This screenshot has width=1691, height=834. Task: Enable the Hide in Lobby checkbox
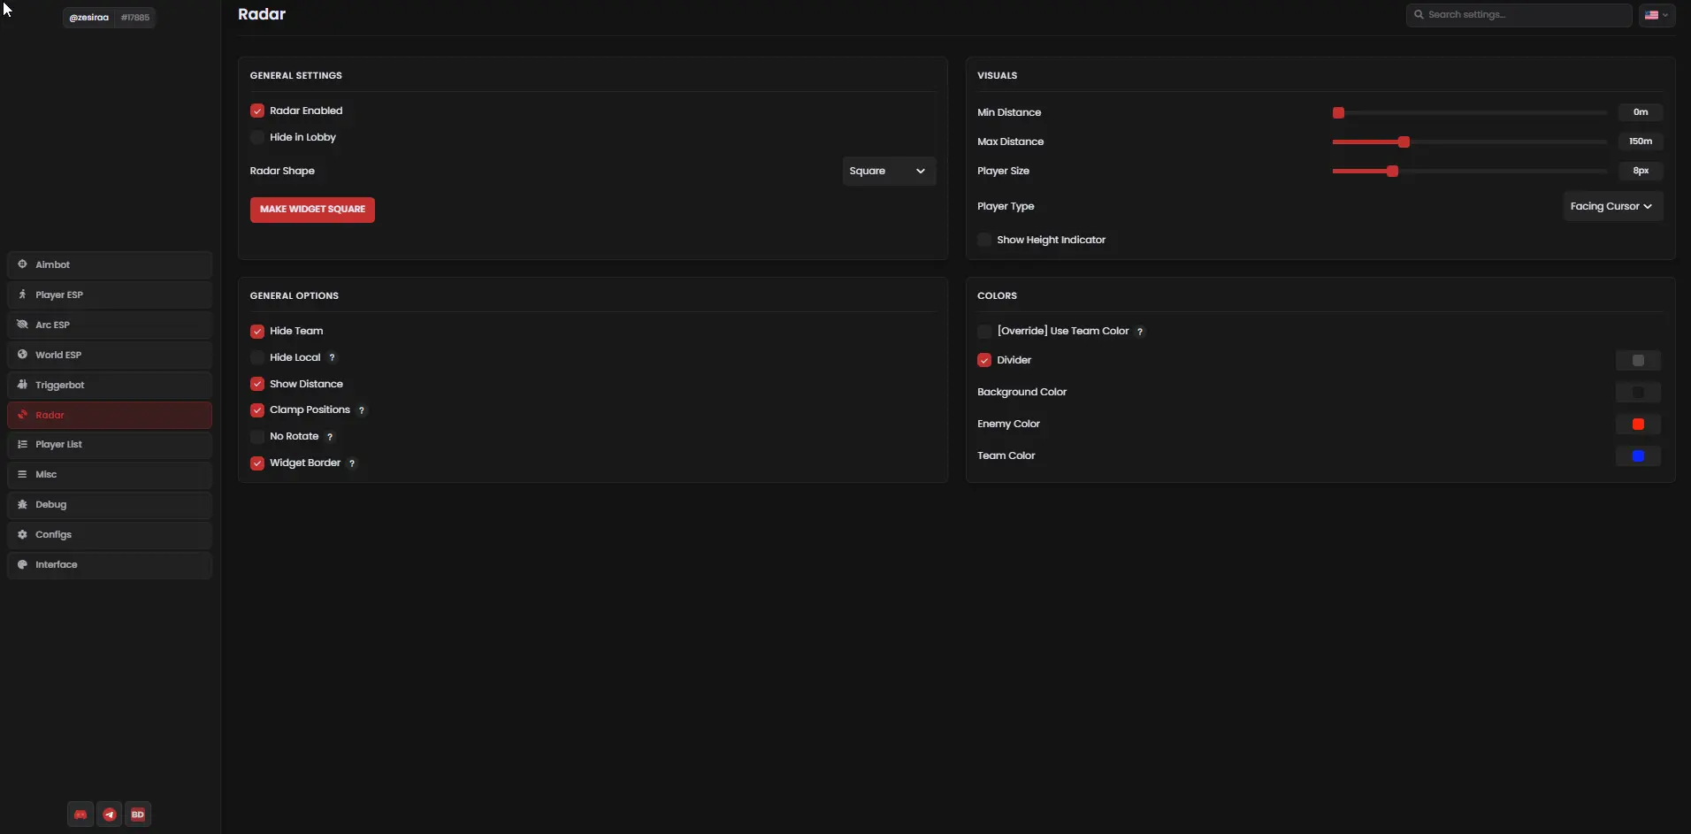tap(257, 137)
